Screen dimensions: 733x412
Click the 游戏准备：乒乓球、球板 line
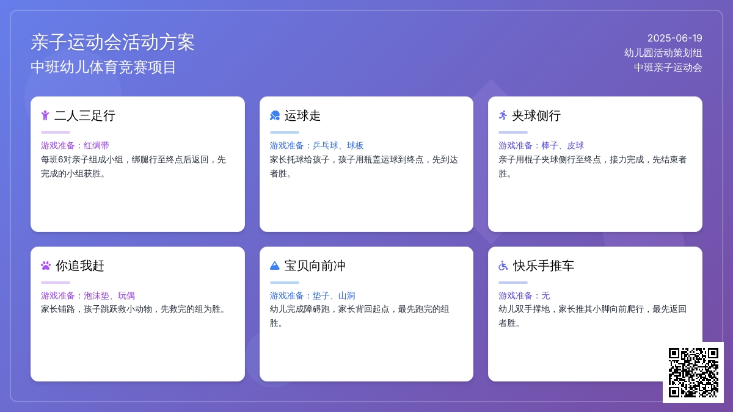click(317, 145)
